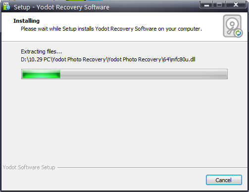Click the setup installer icon in title bar
The image size is (249, 192).
(x=6, y=6)
